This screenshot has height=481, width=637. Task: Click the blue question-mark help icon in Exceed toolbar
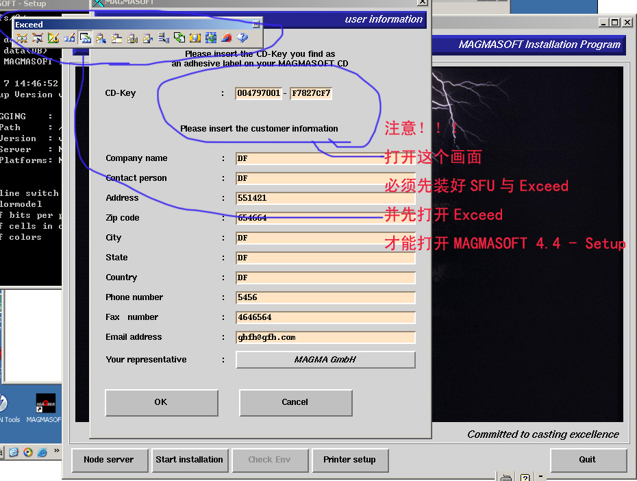pos(242,38)
